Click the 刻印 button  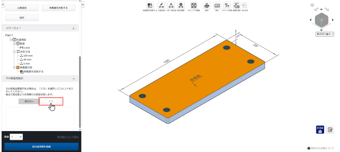coord(22,18)
